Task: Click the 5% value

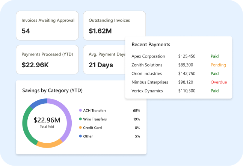Action: tap(137, 136)
